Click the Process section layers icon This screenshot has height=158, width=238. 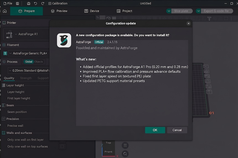pos(4,62)
